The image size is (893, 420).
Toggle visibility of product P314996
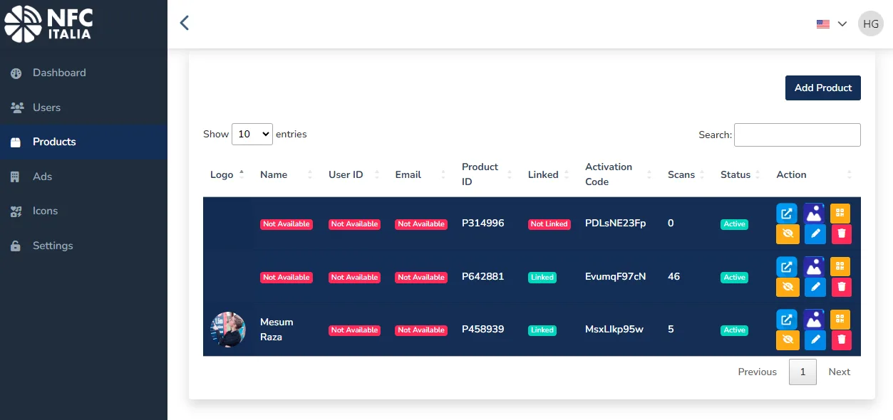point(787,233)
